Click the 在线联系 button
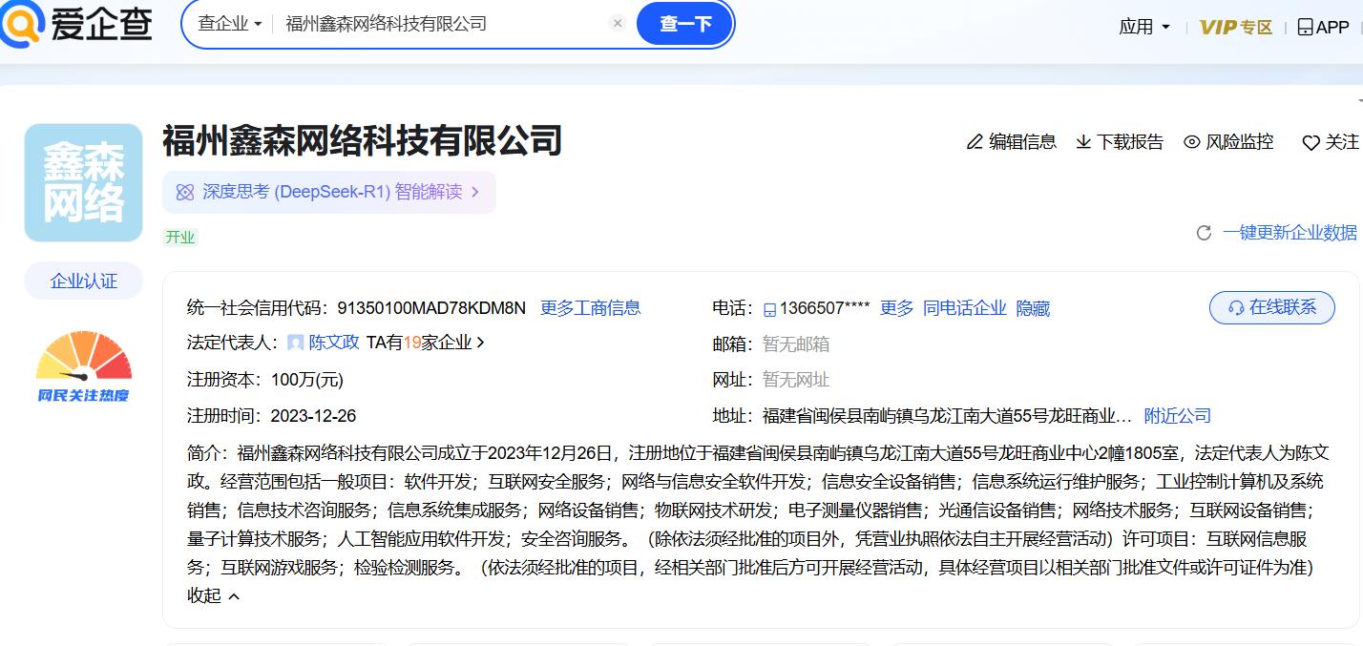Image resolution: width=1363 pixels, height=646 pixels. click(x=1271, y=307)
